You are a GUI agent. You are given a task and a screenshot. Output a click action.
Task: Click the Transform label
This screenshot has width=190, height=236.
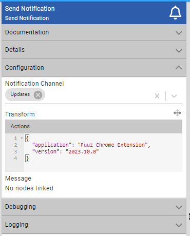click(x=20, y=114)
